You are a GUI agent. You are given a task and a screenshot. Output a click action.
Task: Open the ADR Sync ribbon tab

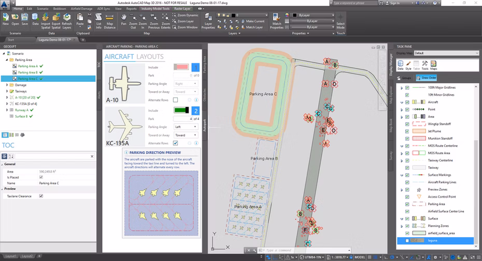(x=104, y=9)
